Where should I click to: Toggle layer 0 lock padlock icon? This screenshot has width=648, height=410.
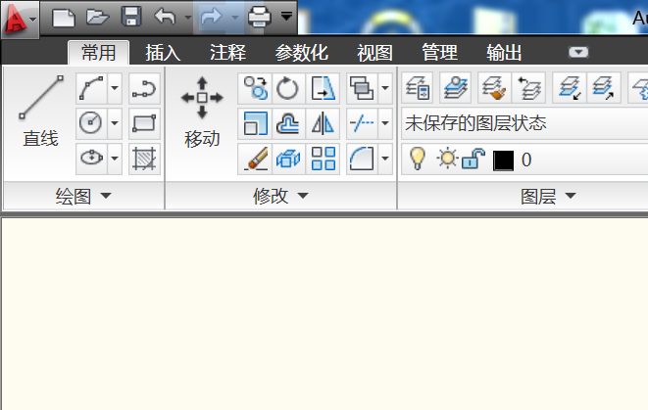click(473, 159)
